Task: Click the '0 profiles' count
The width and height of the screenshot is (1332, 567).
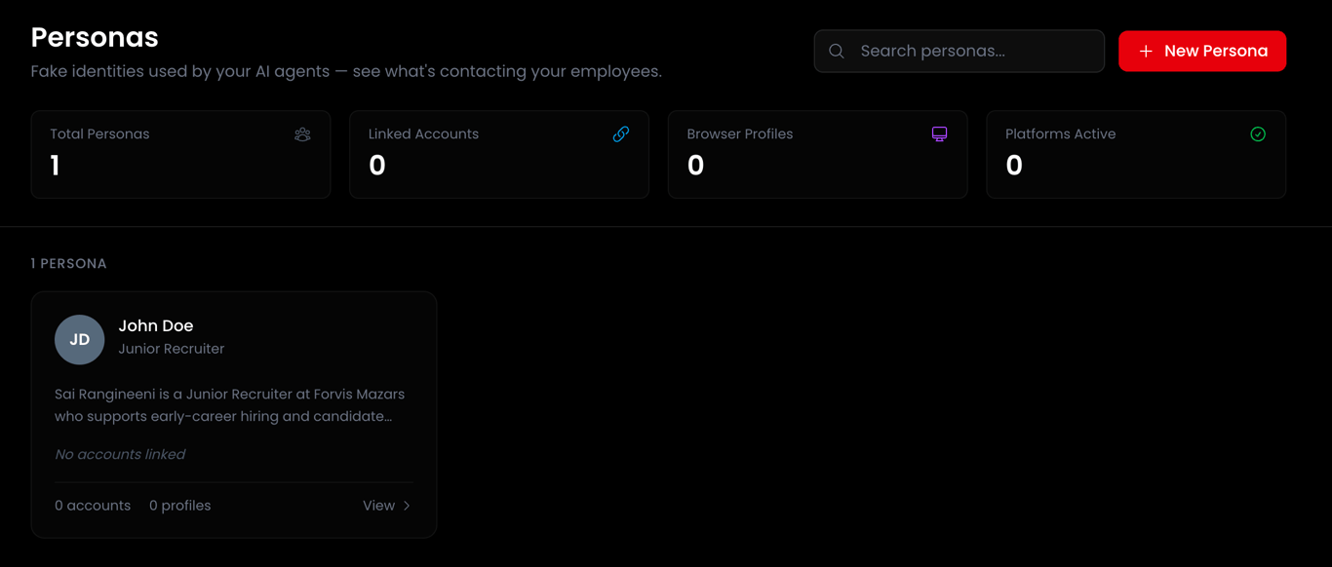Action: point(180,506)
